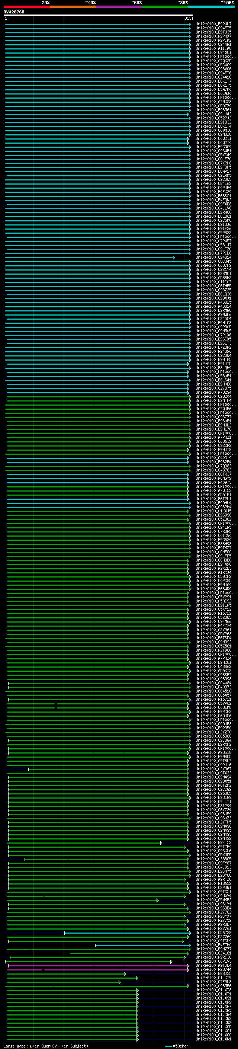Select the UniRef100_Q93WF1 label
This screenshot has width=238, height=1049.
pyautogui.click(x=213, y=151)
